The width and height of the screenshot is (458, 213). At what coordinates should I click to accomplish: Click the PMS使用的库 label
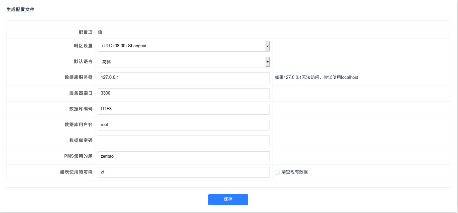point(78,156)
